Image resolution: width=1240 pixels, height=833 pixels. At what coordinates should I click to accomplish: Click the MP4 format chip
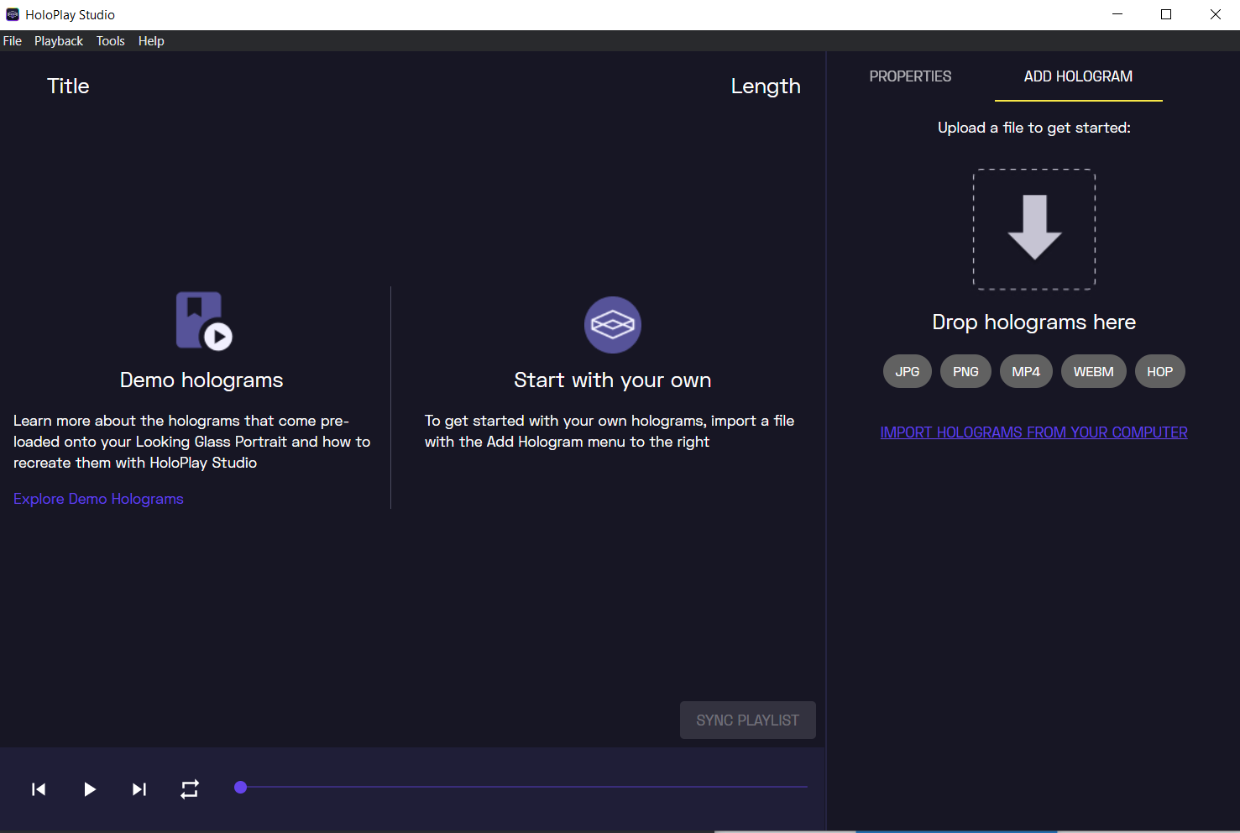(x=1026, y=371)
